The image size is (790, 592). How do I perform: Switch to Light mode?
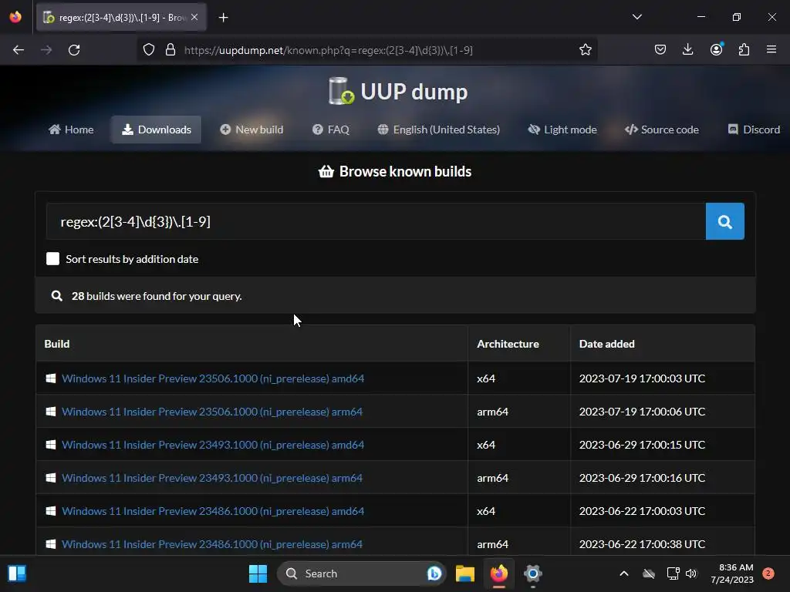562,129
